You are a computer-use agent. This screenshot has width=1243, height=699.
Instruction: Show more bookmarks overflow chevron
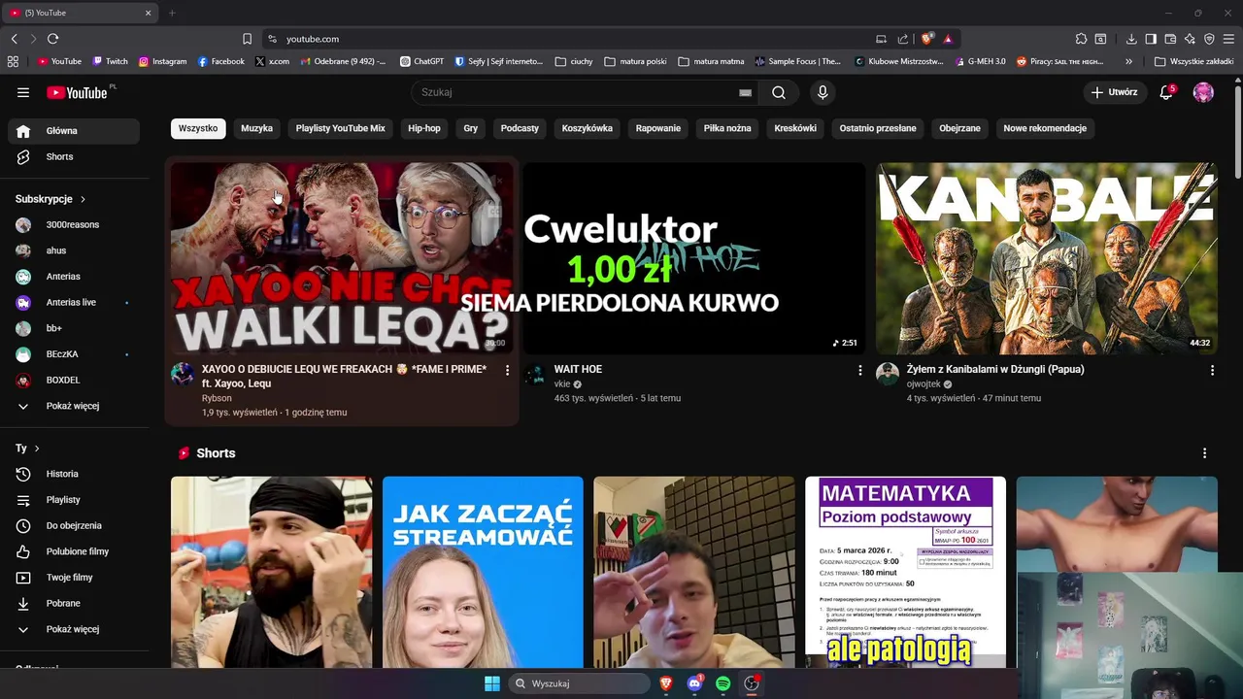coord(1128,61)
